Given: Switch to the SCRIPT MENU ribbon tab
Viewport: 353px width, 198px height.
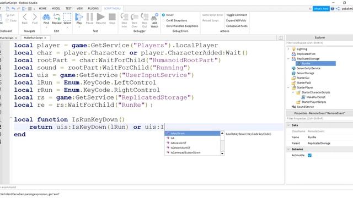Looking at the screenshot, I should coord(112,9).
